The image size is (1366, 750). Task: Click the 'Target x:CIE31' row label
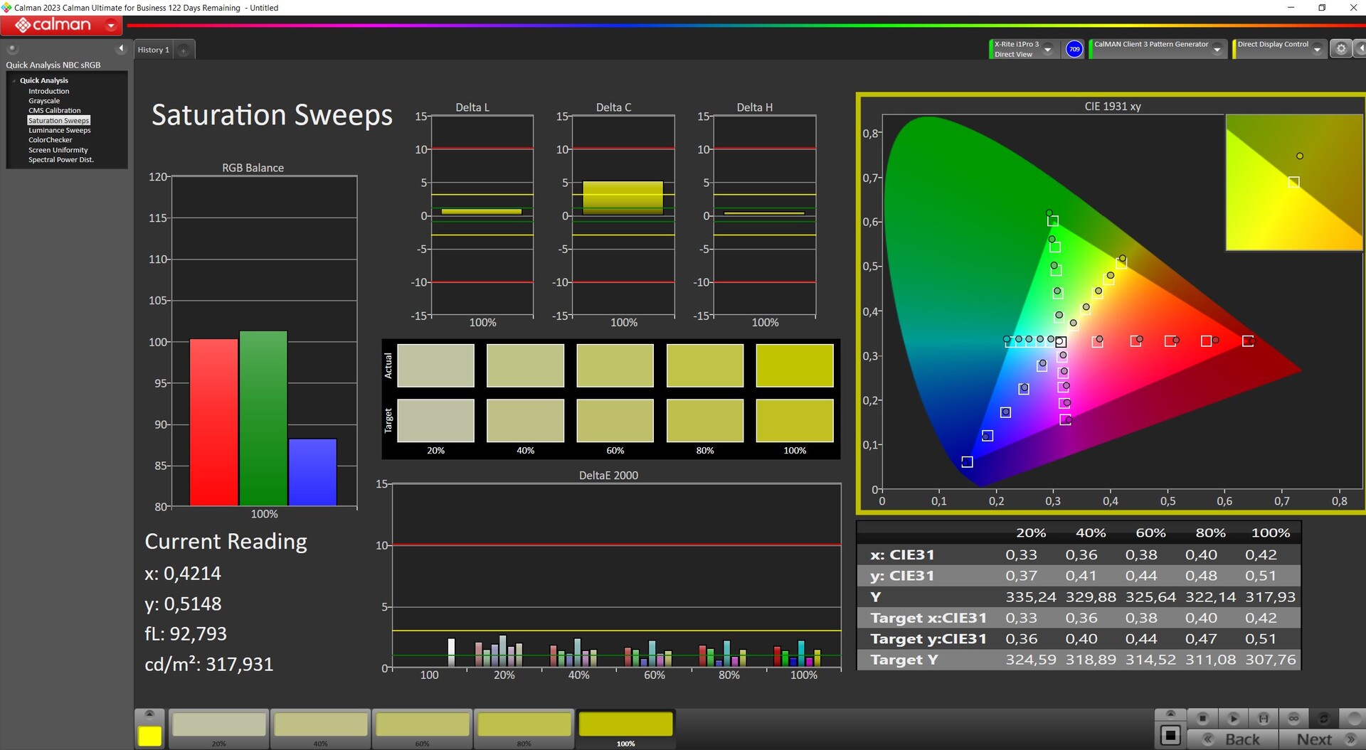928,618
